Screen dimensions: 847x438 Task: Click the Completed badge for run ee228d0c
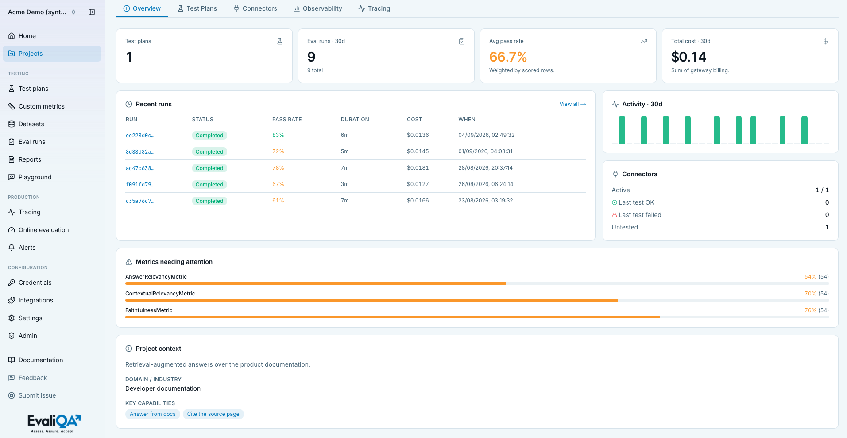[209, 136]
